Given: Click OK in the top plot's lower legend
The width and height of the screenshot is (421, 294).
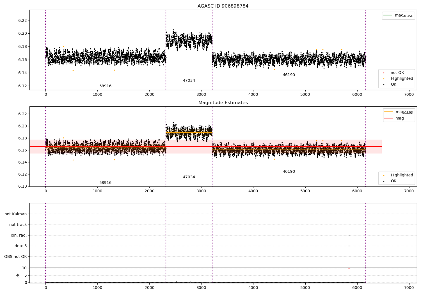Looking at the screenshot, I should click(390, 84).
